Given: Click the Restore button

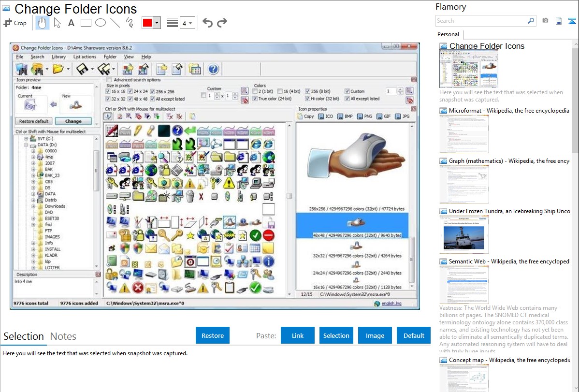Looking at the screenshot, I should pos(213,335).
